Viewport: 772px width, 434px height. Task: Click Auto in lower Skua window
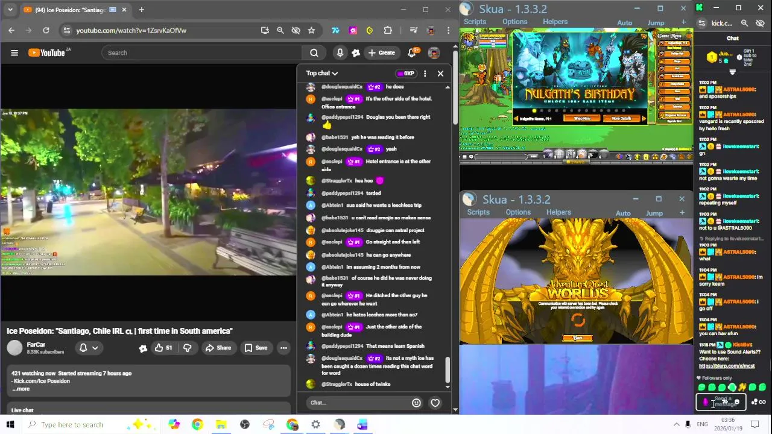point(623,213)
